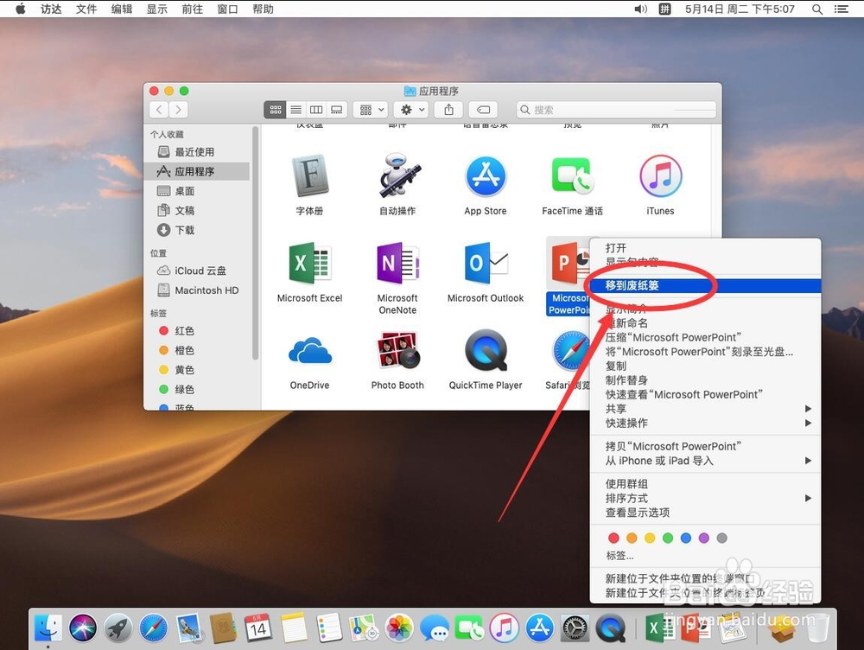Open Photos from the Dock
The image size is (864, 650).
pos(399,628)
